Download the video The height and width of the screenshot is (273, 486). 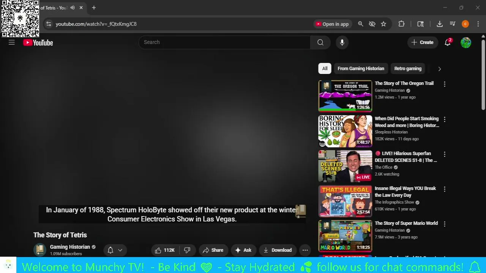[x=278, y=250]
